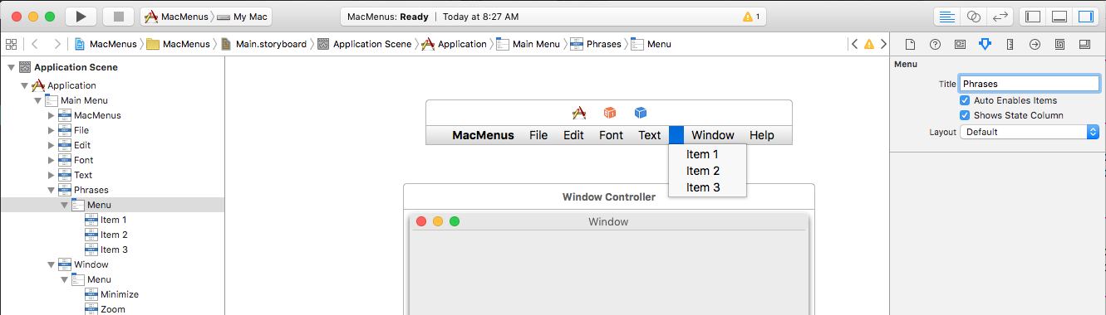Click the Main Menu breadcrumb
Screen dimensions: 1106x315
(528, 44)
